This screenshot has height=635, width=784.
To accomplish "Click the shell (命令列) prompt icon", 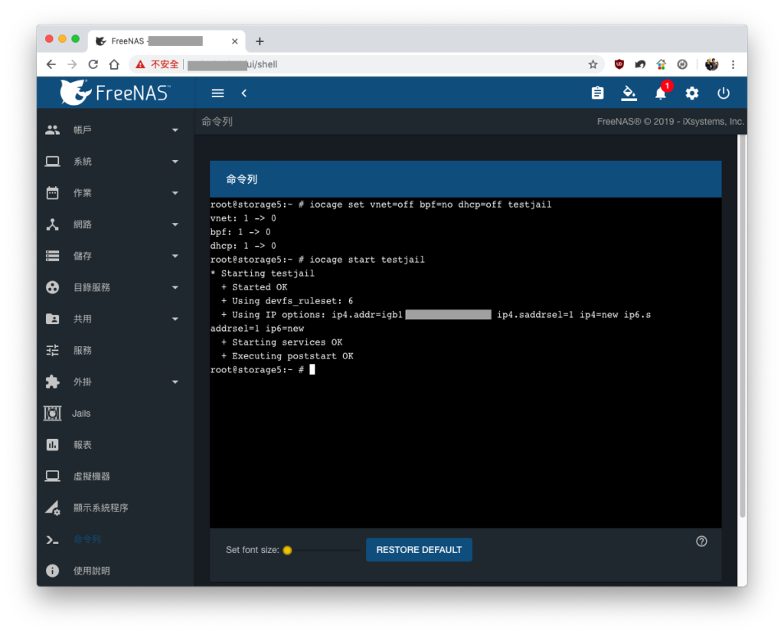I will 53,539.
